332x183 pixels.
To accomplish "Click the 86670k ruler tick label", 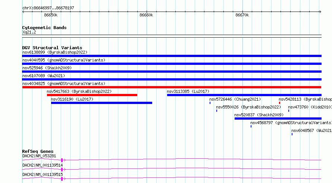I will 242,15.
